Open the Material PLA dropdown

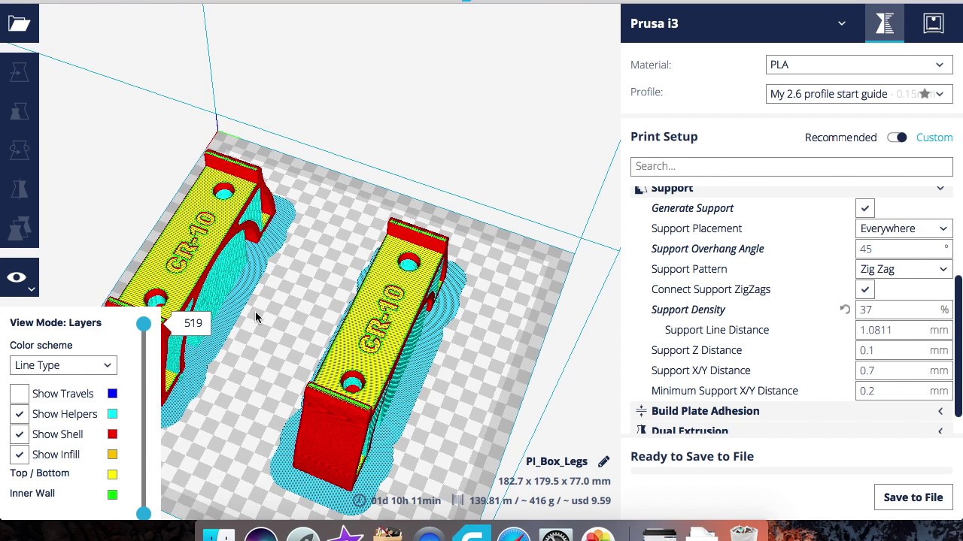(x=859, y=65)
